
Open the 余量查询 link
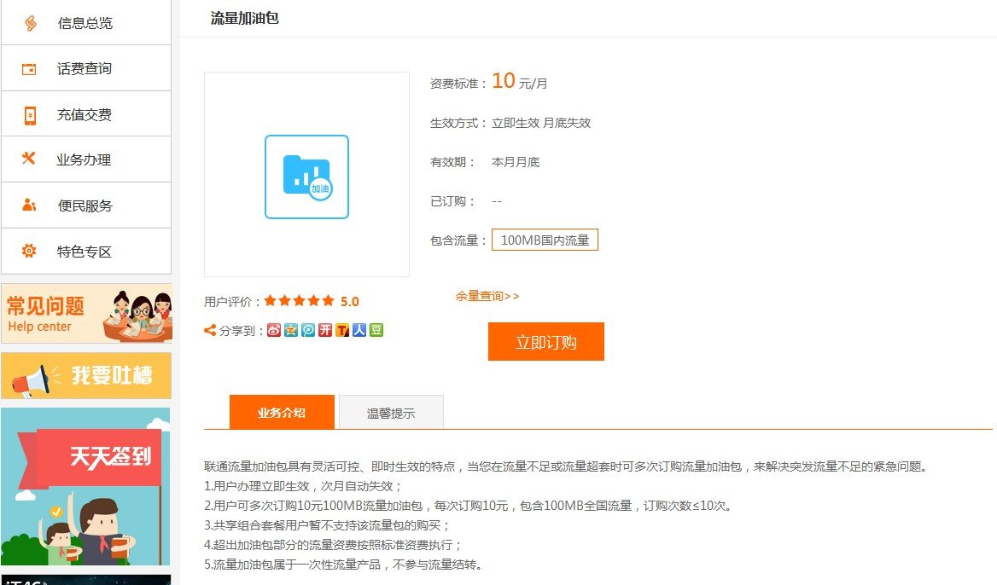(487, 296)
